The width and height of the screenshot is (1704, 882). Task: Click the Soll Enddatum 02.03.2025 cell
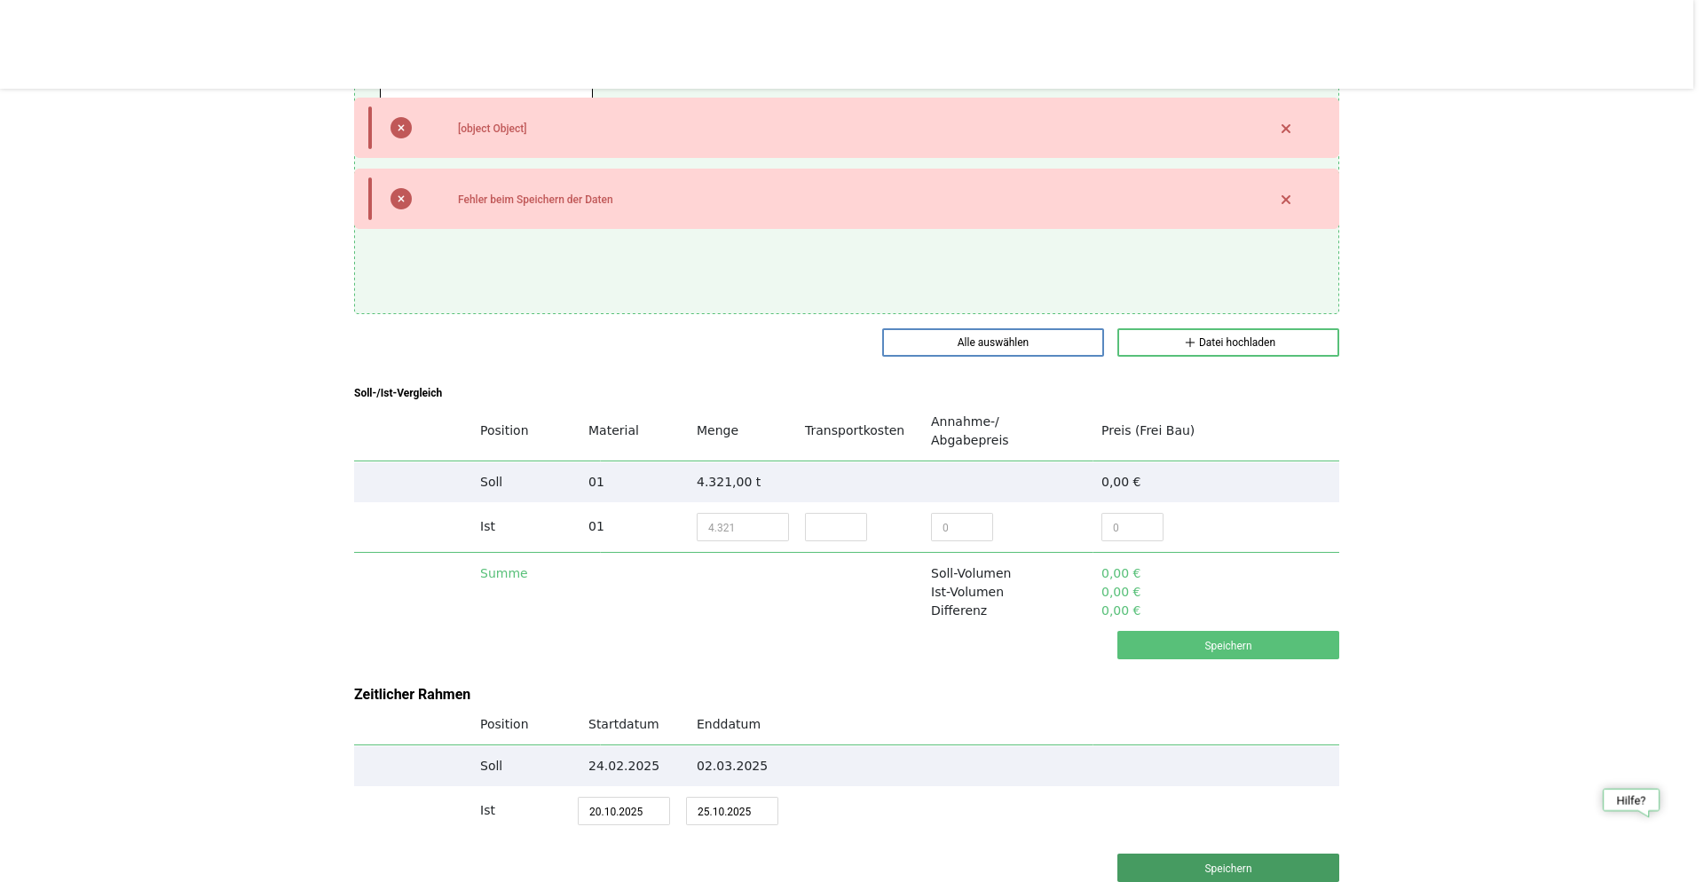[731, 766]
